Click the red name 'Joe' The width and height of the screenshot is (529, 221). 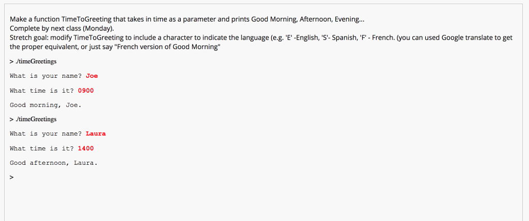92,76
